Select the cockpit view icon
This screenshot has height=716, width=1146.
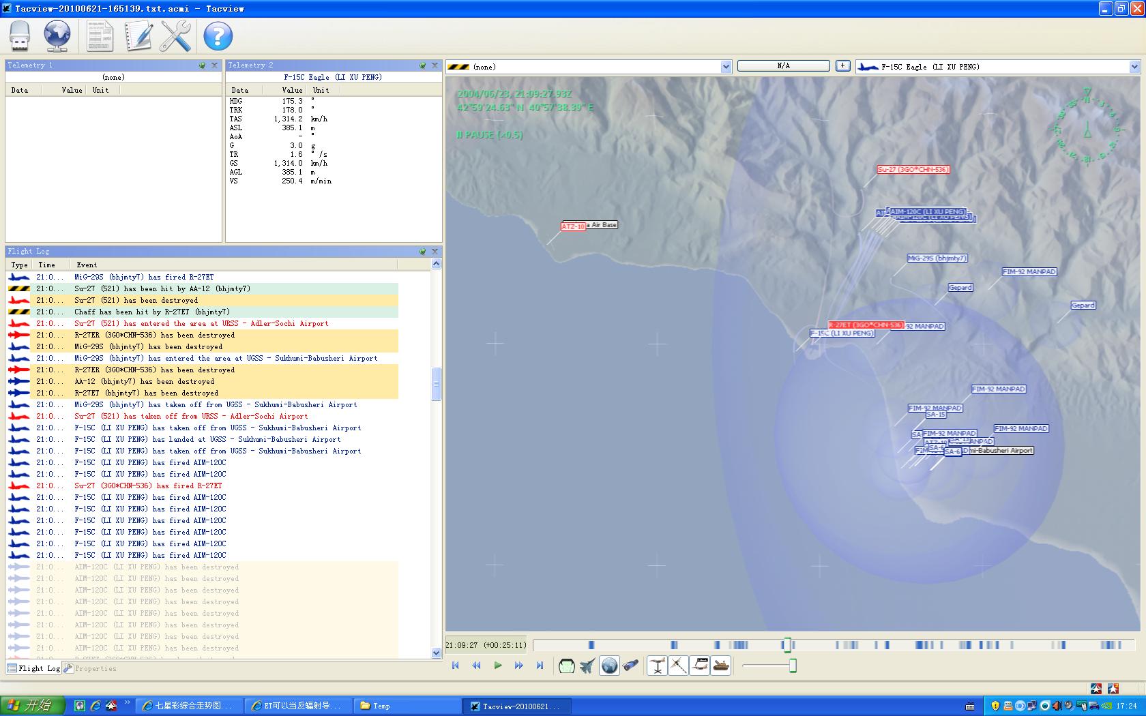566,666
